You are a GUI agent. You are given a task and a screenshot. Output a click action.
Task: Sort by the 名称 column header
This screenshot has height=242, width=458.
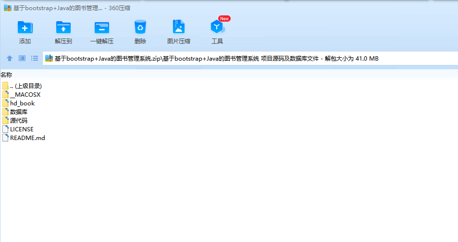pyautogui.click(x=6, y=75)
